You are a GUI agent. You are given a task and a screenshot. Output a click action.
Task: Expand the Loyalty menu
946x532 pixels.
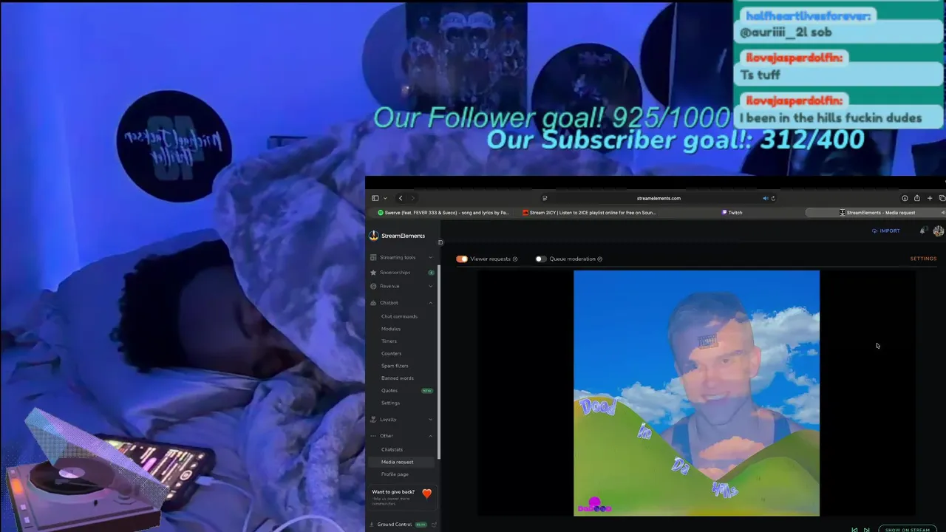pyautogui.click(x=402, y=420)
